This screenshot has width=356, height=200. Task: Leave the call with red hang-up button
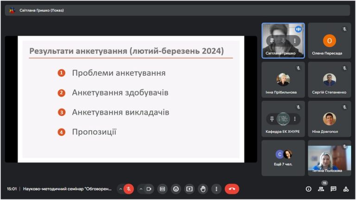[x=232, y=189]
